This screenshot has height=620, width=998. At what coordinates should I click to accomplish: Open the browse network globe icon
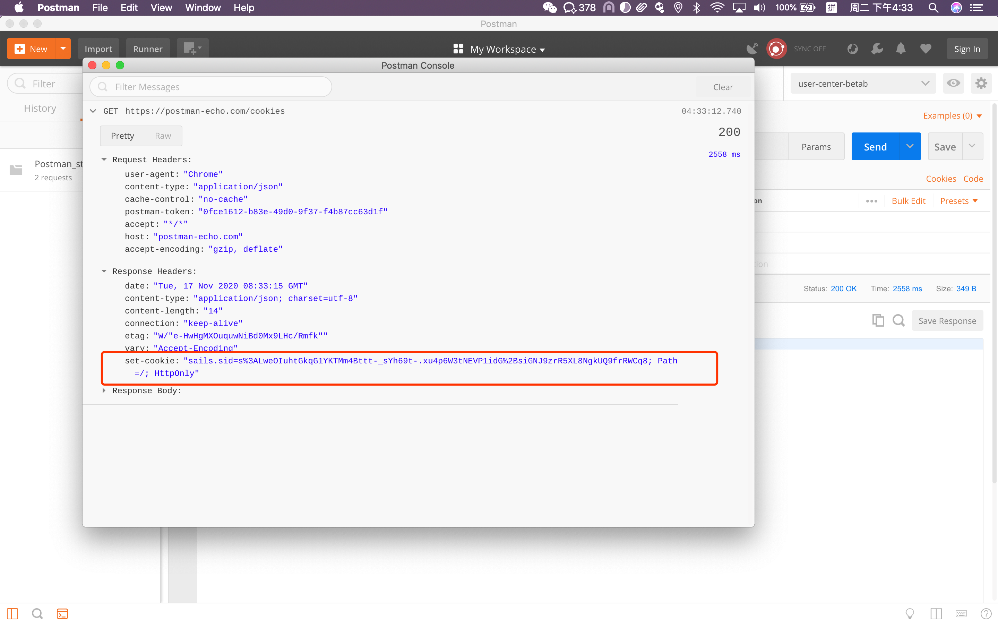pos(852,49)
